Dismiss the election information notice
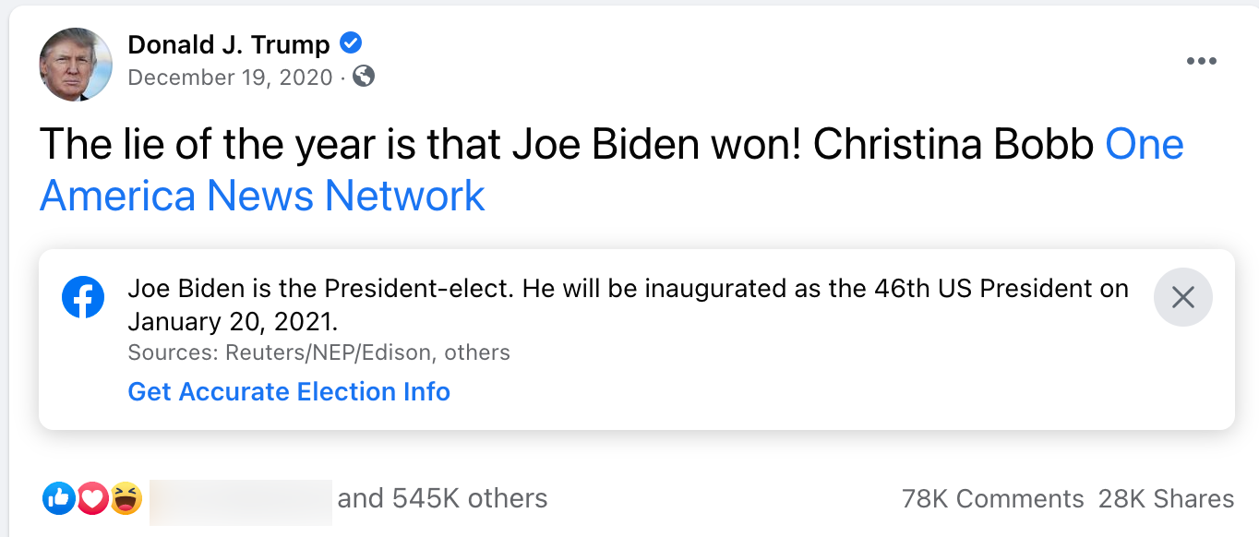Image resolution: width=1259 pixels, height=537 pixels. point(1182,296)
